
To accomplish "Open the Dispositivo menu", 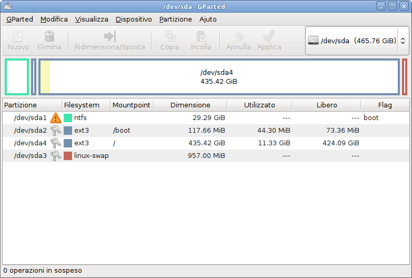I will pos(134,19).
